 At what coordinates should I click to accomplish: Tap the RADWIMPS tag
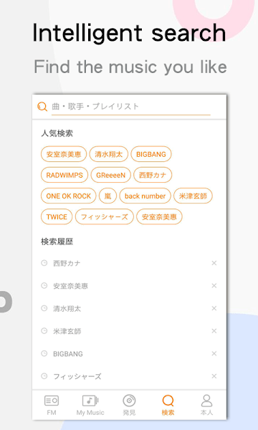(64, 175)
